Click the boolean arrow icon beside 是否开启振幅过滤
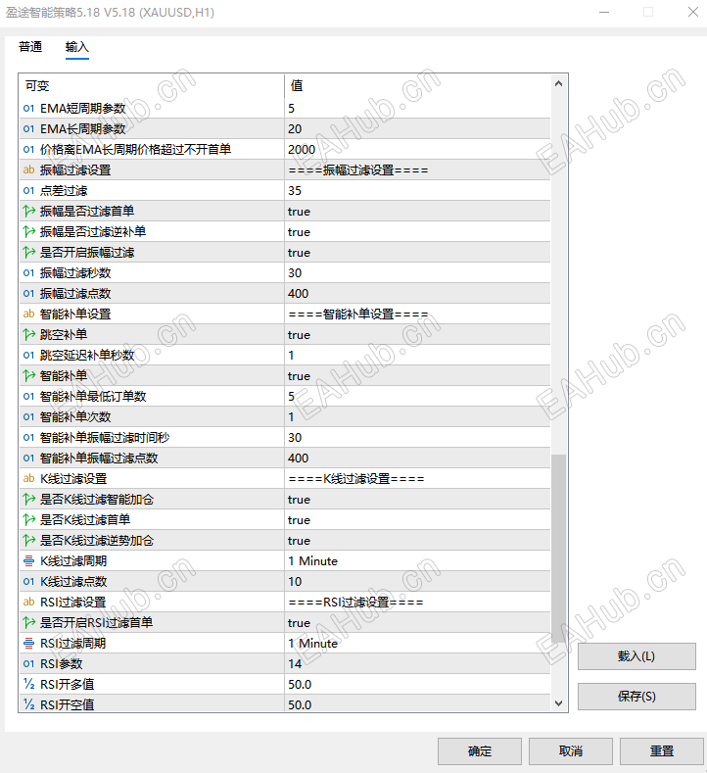Screen dimensions: 707x773 (28, 253)
